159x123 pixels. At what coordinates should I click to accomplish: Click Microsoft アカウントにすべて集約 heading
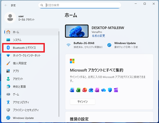(x=96, y=70)
